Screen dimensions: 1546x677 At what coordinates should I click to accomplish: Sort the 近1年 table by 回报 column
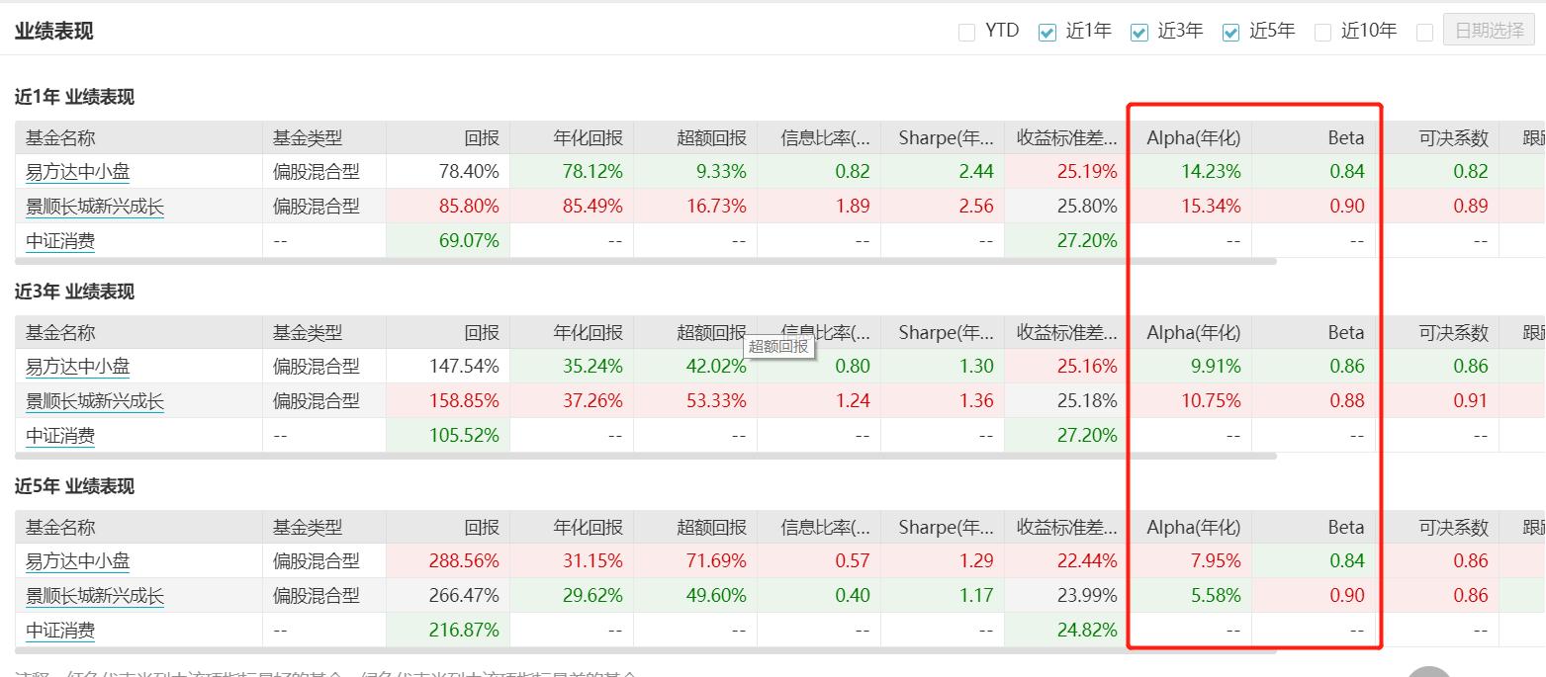[x=482, y=137]
